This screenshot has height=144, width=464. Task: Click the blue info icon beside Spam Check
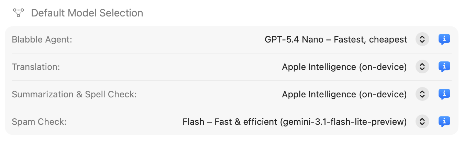(444, 121)
